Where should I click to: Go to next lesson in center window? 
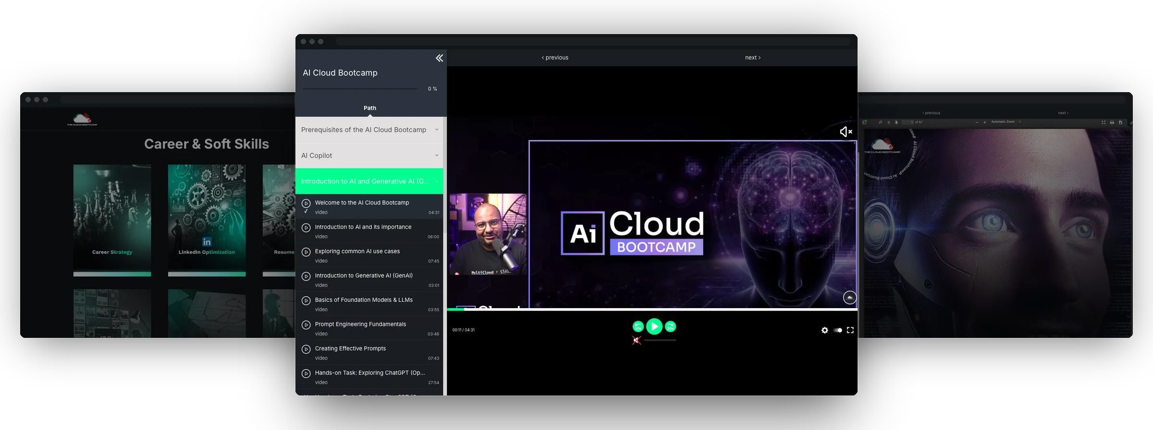[x=753, y=58]
